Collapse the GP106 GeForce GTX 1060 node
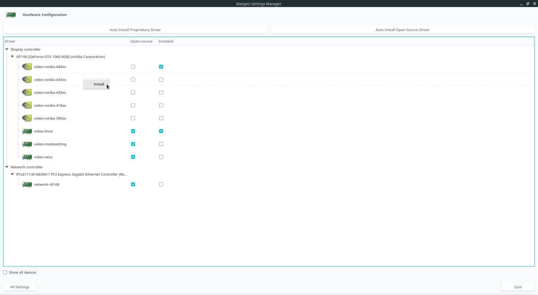The width and height of the screenshot is (538, 295). (13, 57)
